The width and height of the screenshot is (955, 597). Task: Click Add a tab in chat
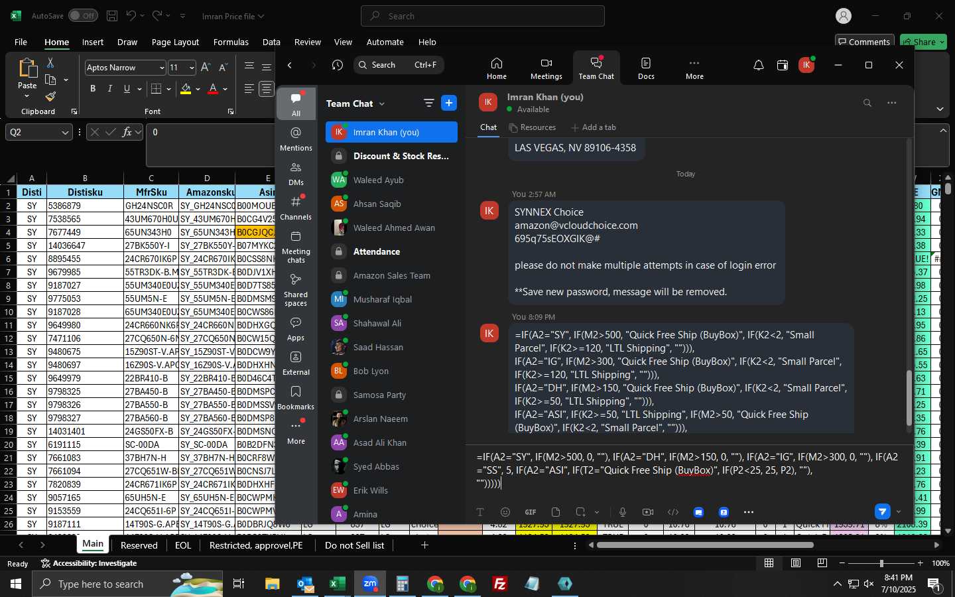point(594,127)
